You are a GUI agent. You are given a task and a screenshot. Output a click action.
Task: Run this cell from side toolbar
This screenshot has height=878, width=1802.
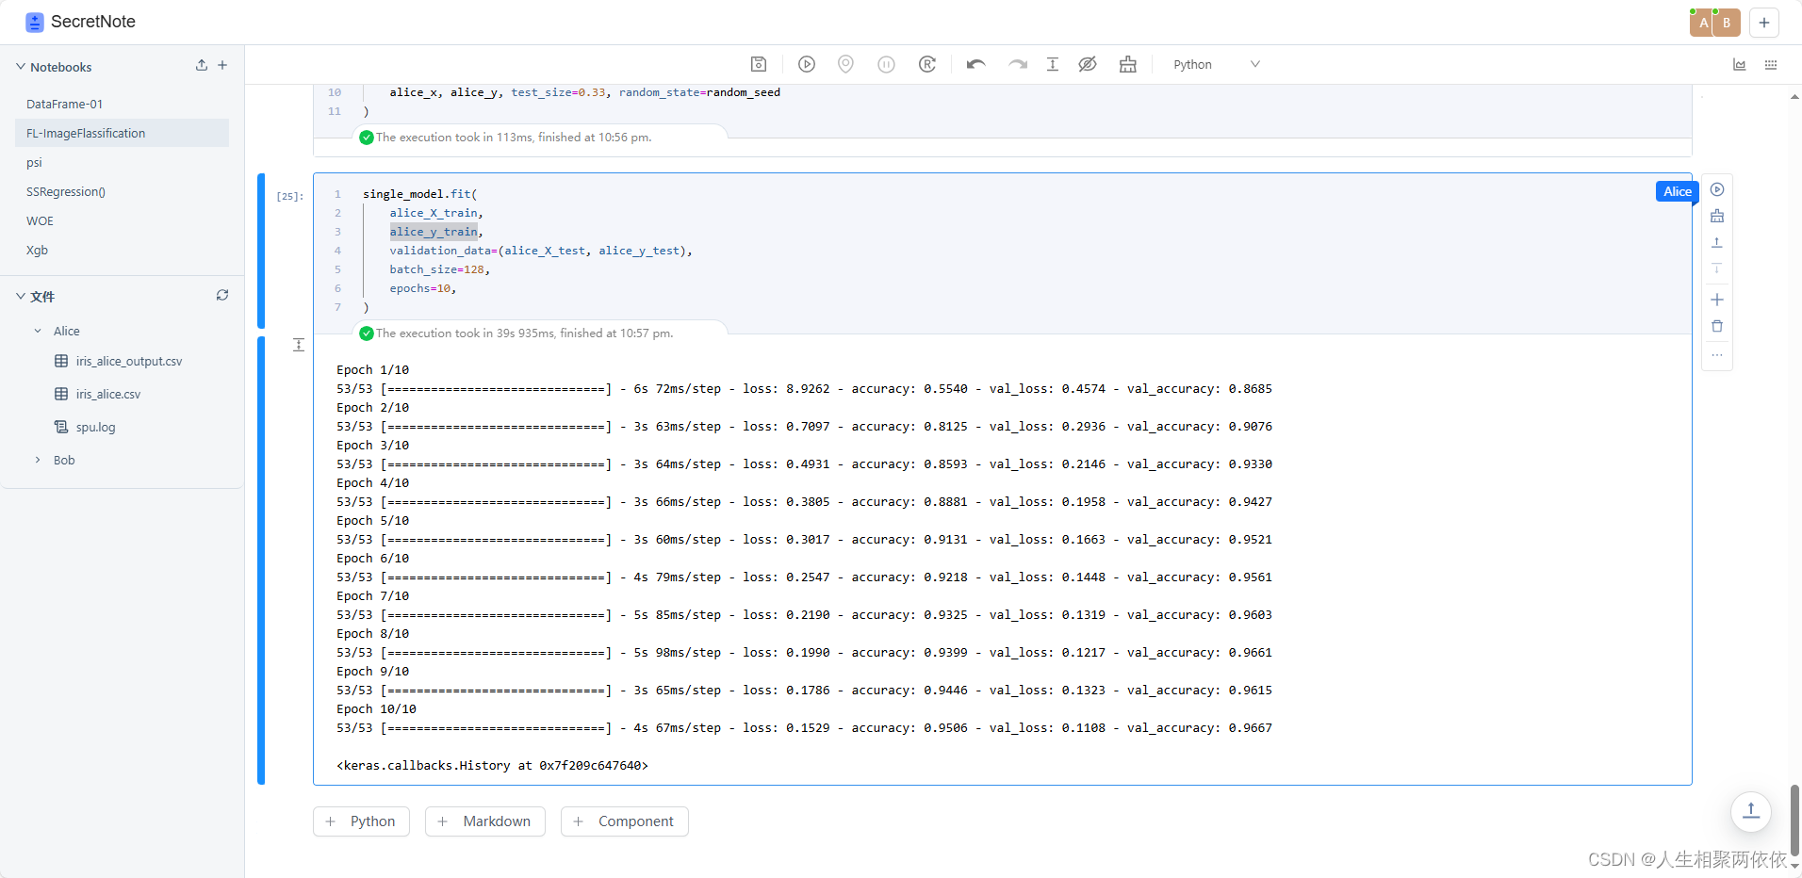(1717, 189)
